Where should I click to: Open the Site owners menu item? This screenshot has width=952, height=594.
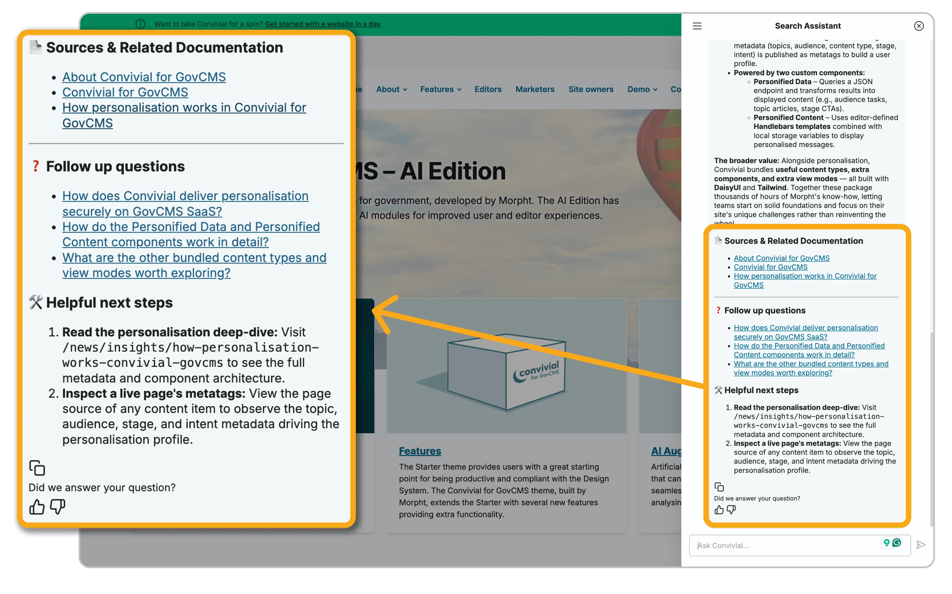point(591,89)
